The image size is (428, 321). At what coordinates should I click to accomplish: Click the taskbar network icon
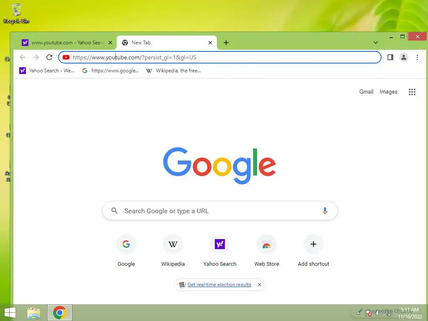[389, 313]
